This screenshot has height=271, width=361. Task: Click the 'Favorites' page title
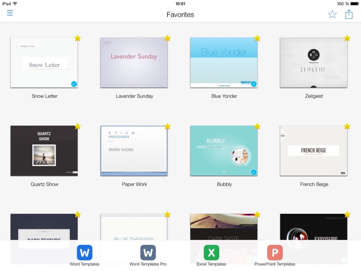180,14
